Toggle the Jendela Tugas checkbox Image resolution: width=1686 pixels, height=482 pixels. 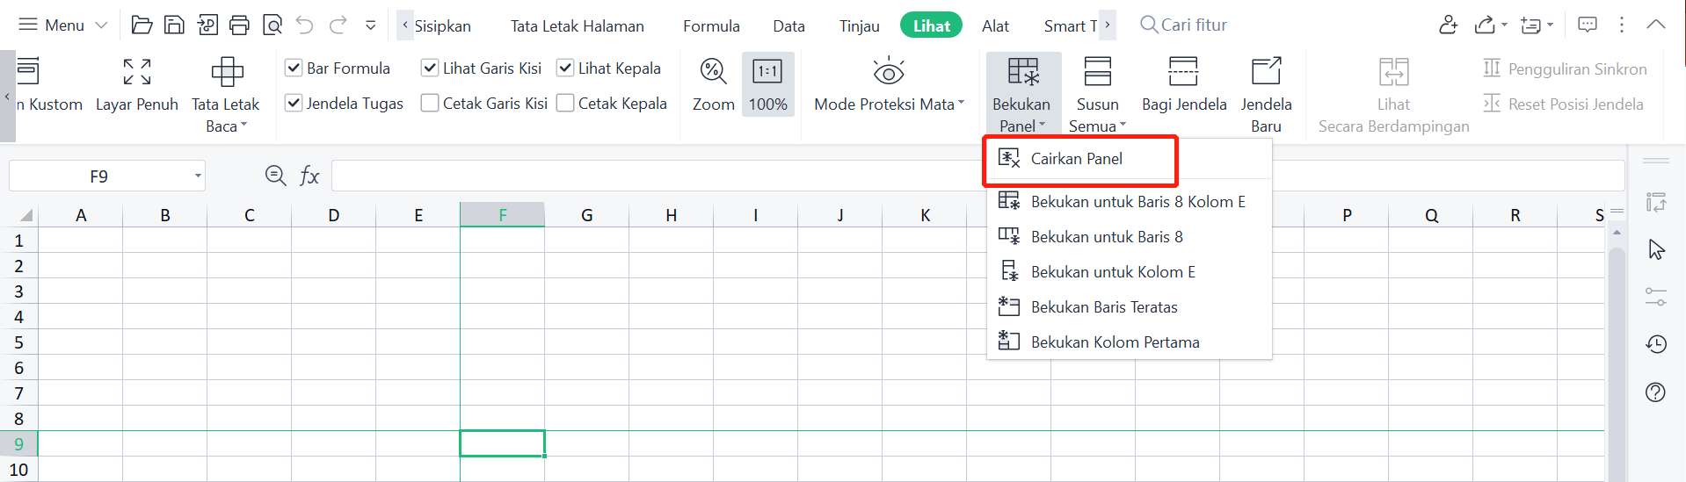tap(294, 103)
